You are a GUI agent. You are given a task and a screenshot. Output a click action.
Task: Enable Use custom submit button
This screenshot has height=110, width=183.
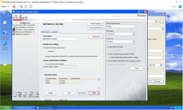pyautogui.click(x=44, y=64)
